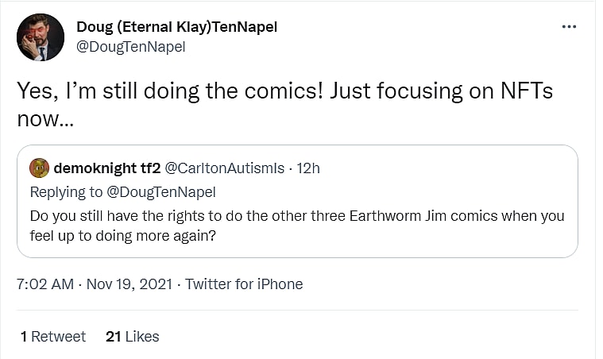Show the 21 Likes list

coord(132,337)
